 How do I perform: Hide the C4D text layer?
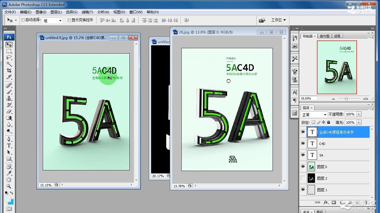pos(303,143)
